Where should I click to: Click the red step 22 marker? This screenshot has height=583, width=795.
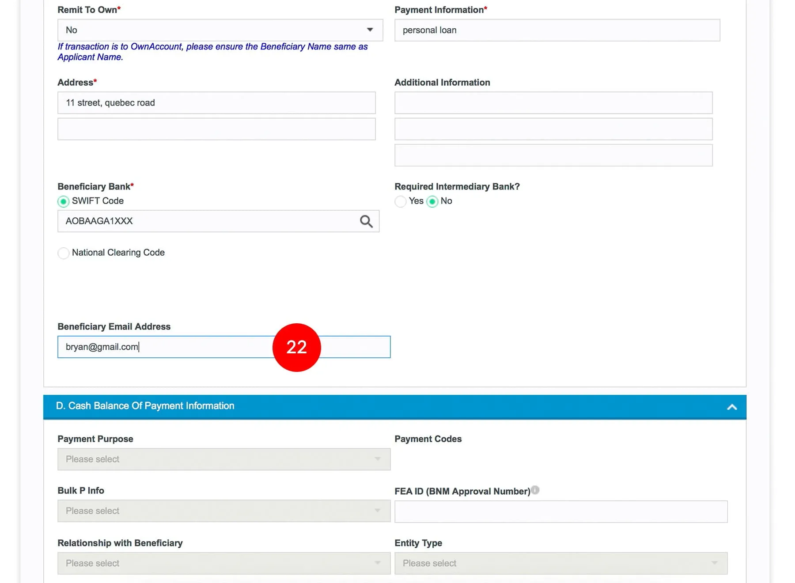pos(296,348)
